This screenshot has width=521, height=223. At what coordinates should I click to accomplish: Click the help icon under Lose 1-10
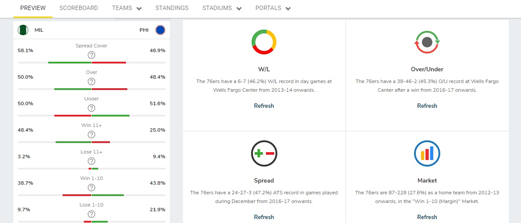pos(91,214)
